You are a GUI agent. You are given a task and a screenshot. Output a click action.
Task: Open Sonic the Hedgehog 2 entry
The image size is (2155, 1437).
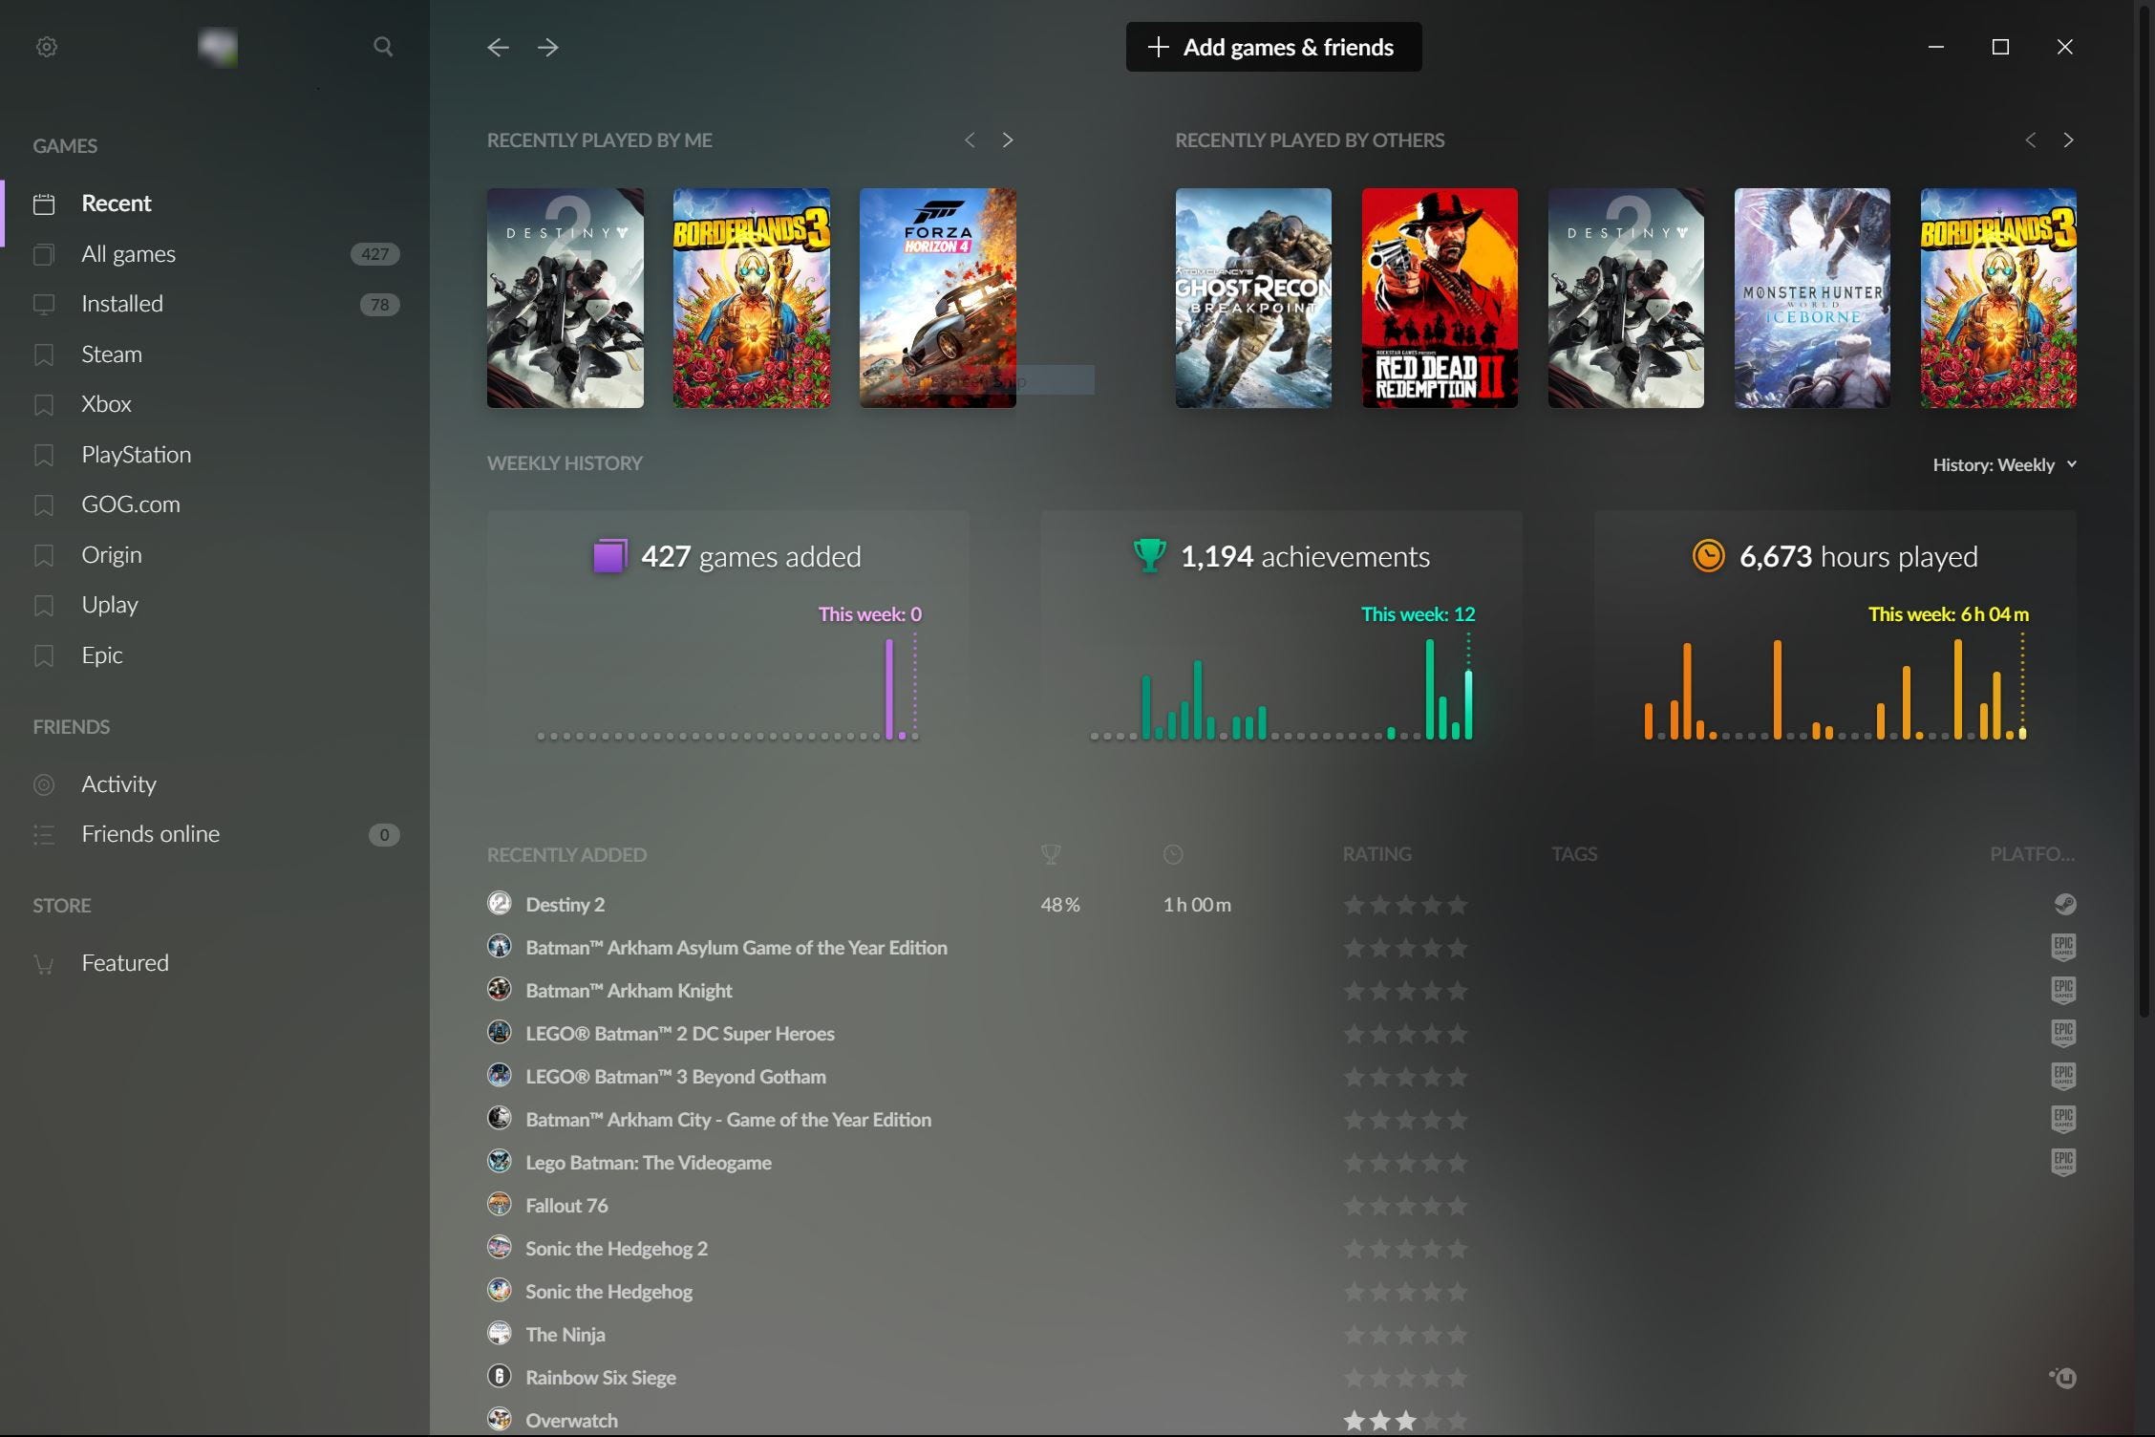616,1249
